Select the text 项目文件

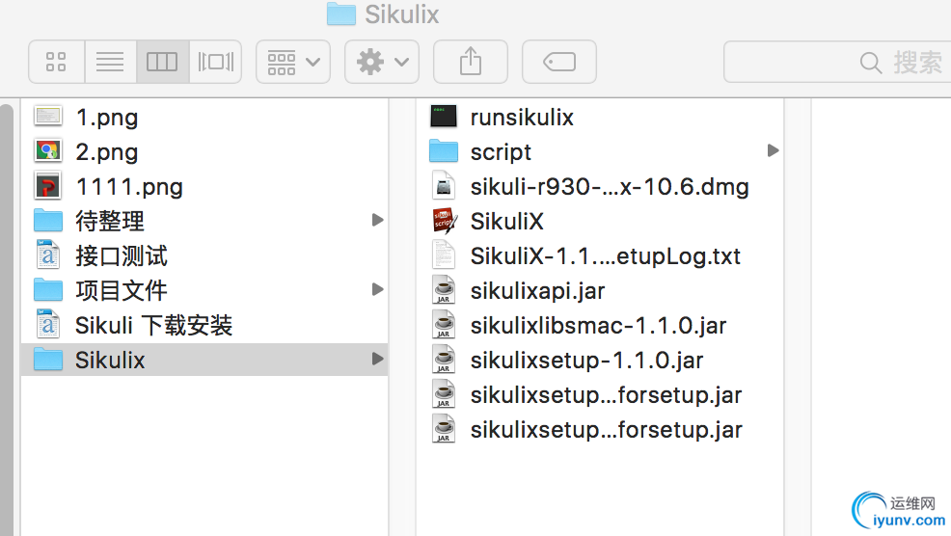tap(122, 290)
